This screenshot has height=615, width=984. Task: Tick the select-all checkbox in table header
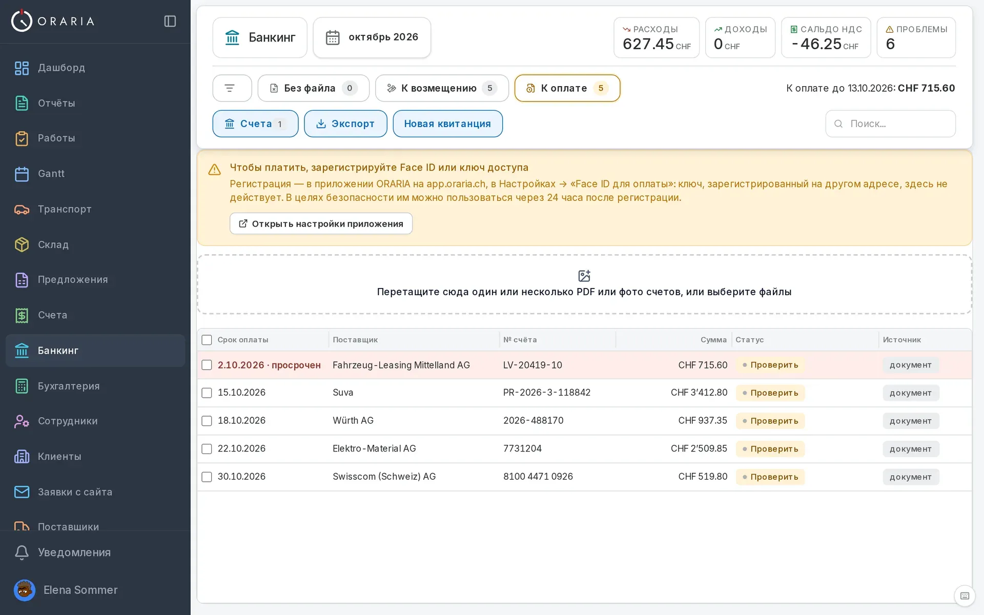[x=207, y=340]
